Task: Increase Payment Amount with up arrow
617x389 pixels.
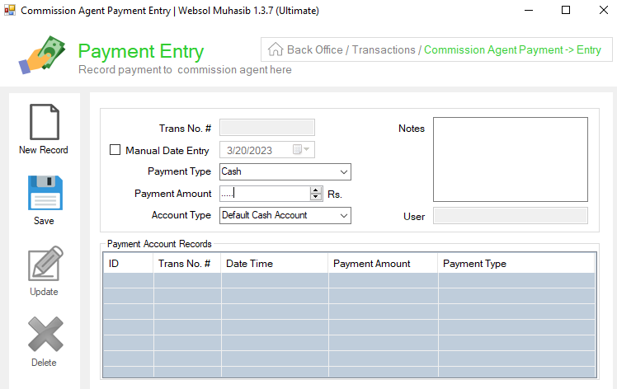Action: click(316, 190)
